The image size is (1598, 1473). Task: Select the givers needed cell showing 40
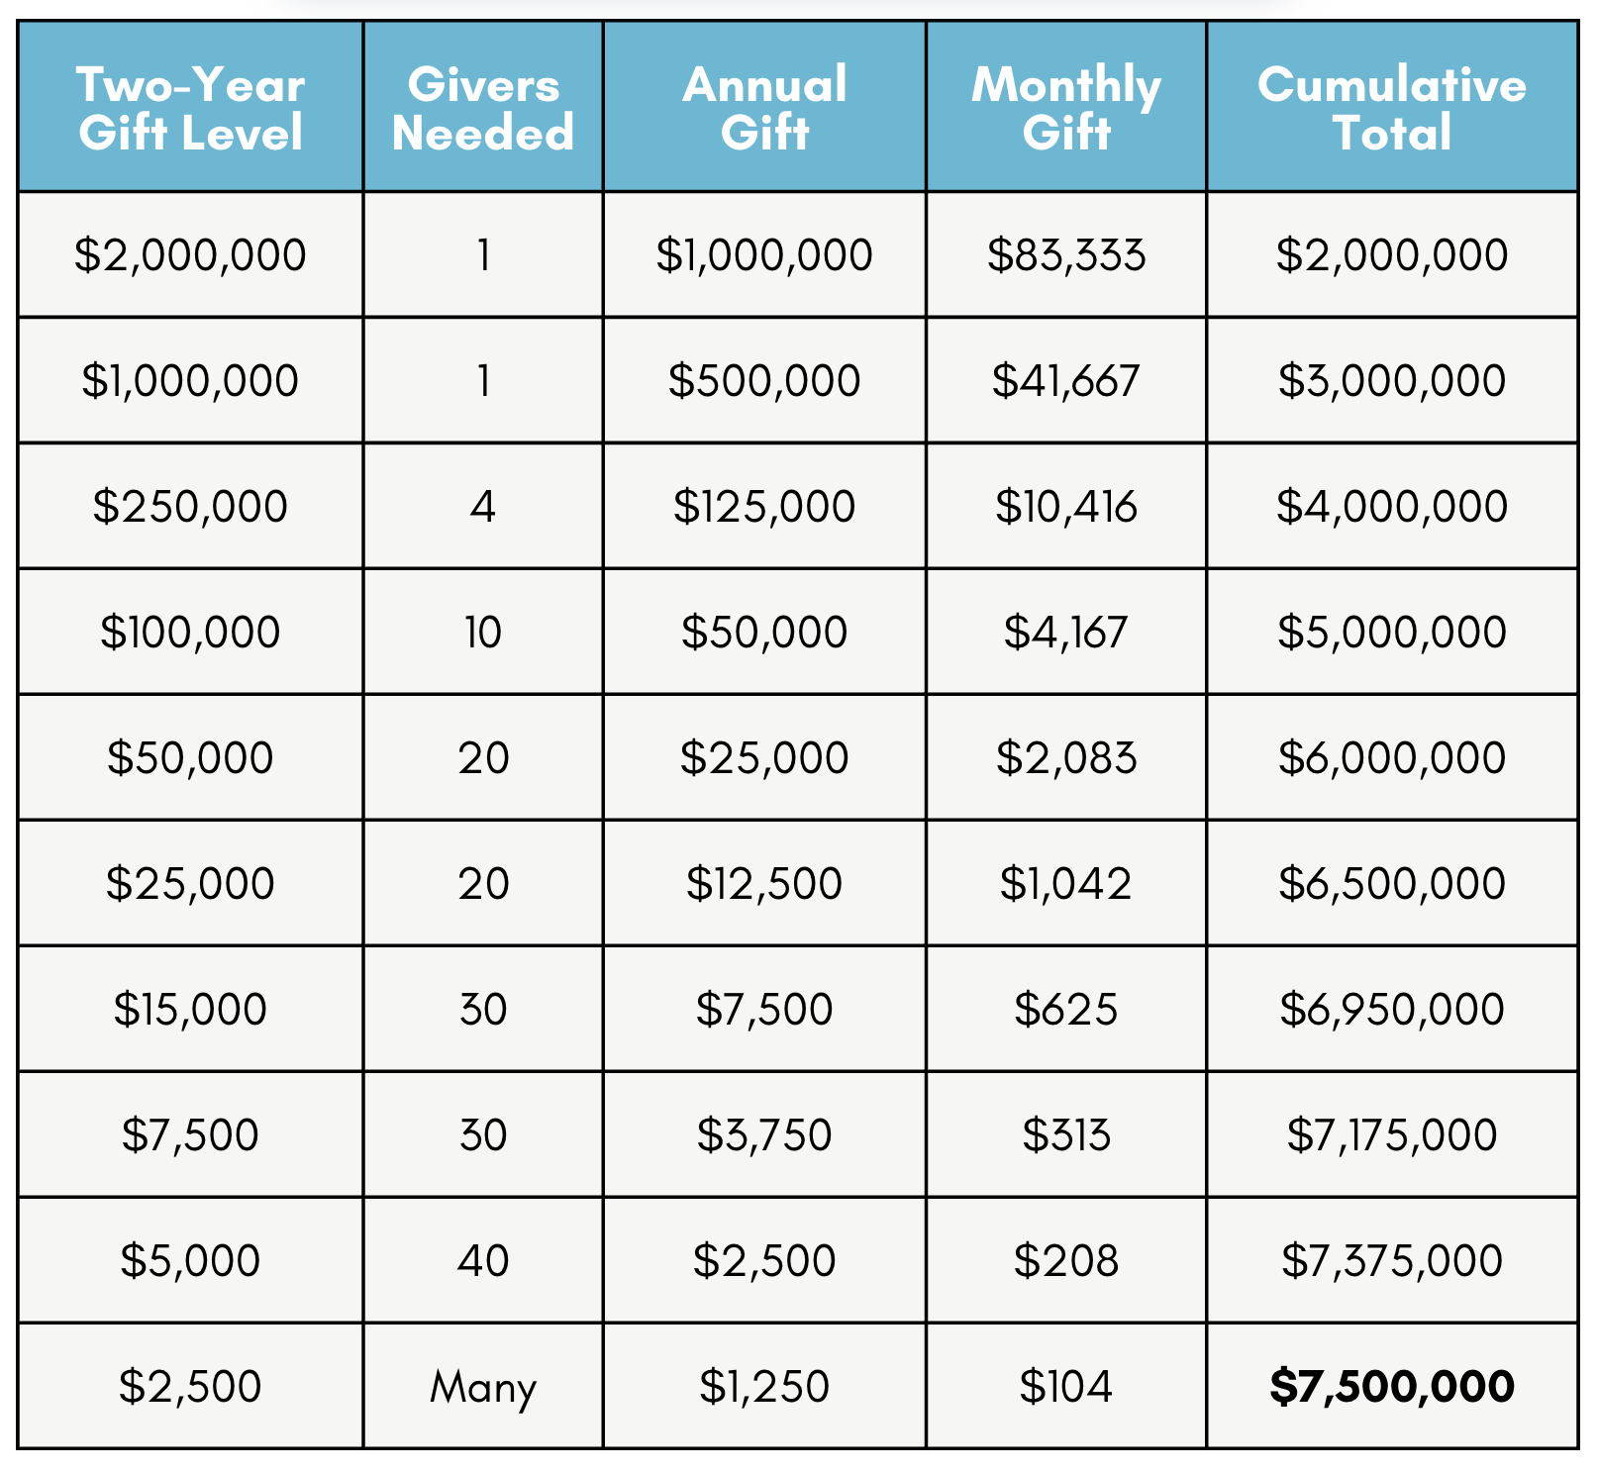point(483,1261)
